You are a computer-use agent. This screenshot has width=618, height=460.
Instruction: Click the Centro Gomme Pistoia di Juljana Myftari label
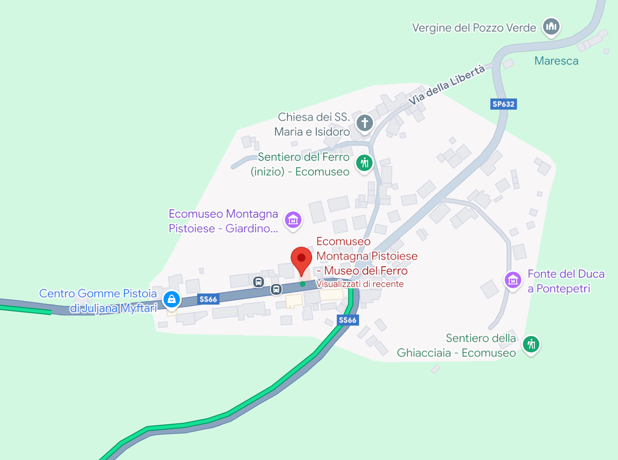[x=98, y=300]
